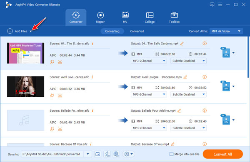
Task: Open output info for Avril Lavigne - Innocence.mp4
Action: click(x=205, y=77)
